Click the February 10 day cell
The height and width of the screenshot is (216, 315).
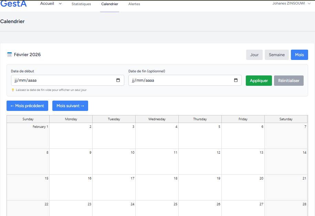(x=114, y=162)
